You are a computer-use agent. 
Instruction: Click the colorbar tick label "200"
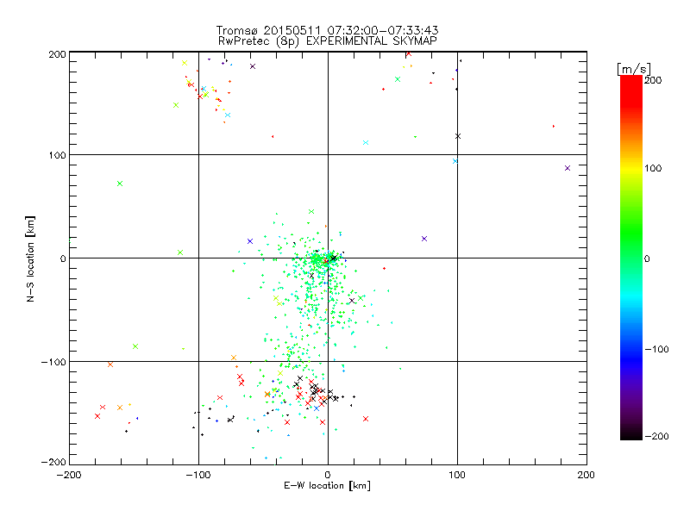(653, 80)
